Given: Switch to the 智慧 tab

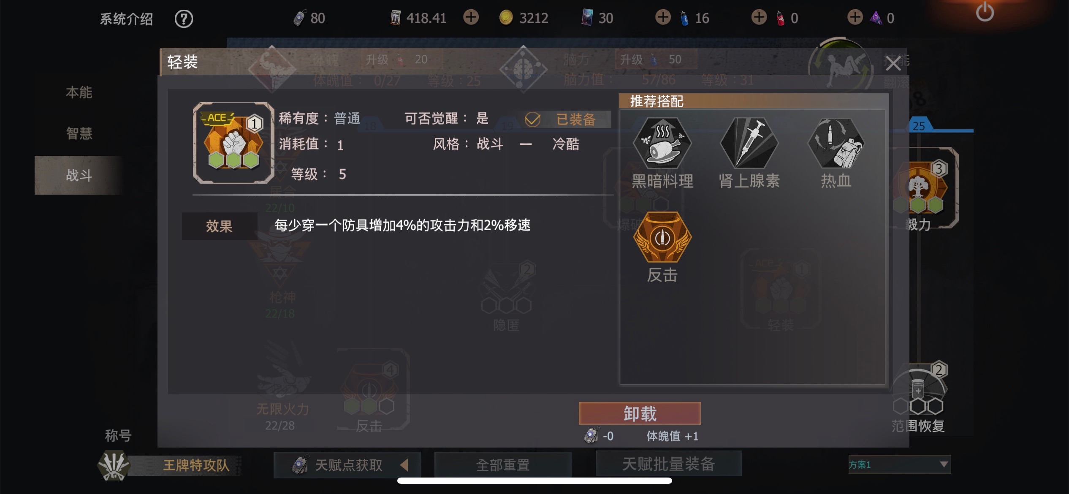Looking at the screenshot, I should [x=79, y=133].
